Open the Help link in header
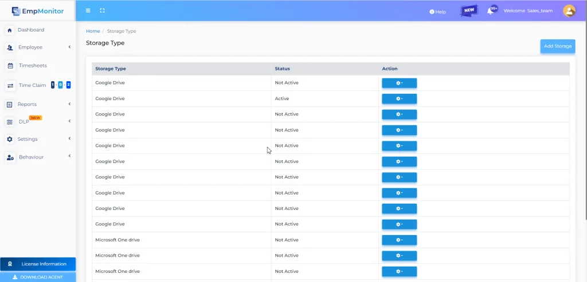 tap(437, 11)
